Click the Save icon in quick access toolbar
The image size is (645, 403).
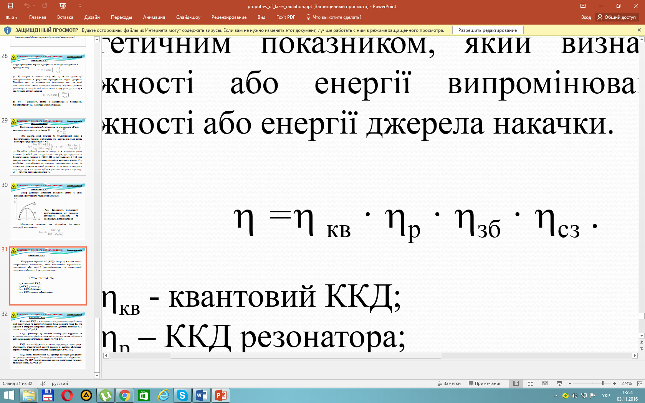click(10, 6)
